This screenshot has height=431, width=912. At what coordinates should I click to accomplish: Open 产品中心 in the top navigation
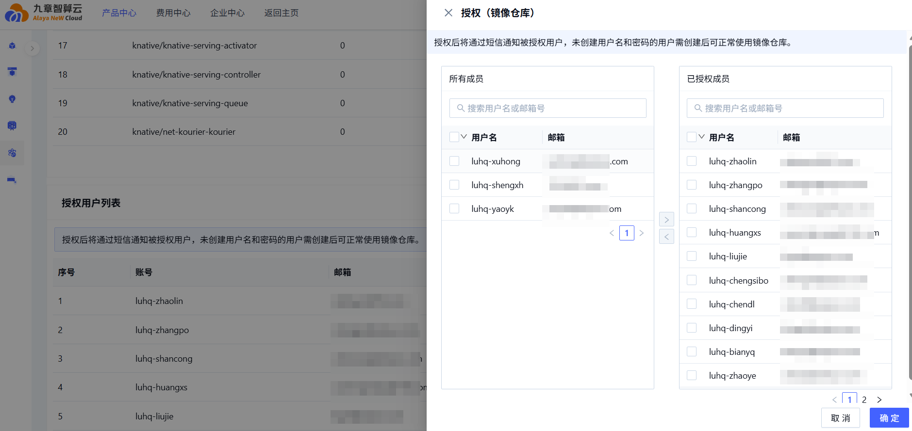(119, 13)
